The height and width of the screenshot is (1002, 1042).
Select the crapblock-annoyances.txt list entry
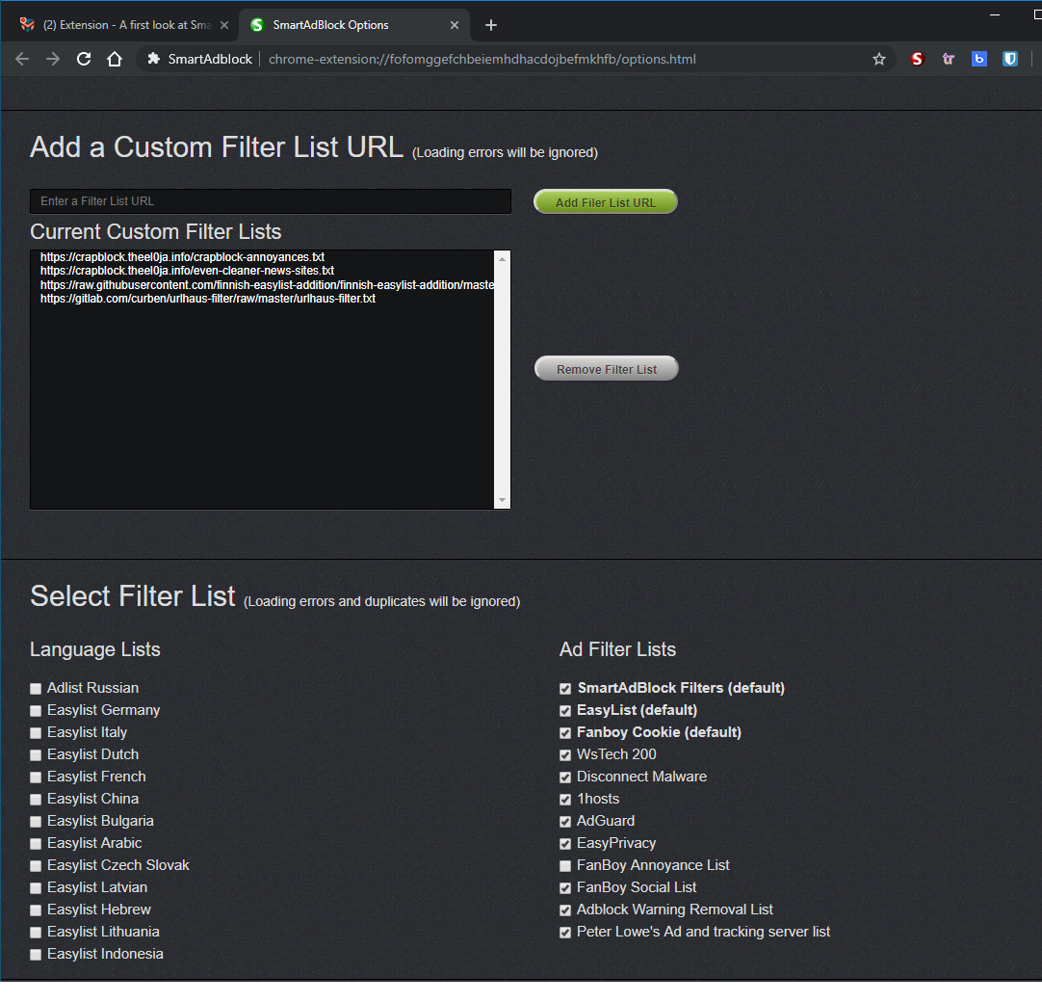tap(182, 257)
